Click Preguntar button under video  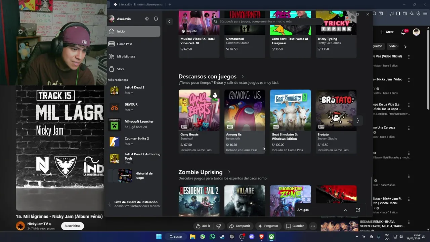click(x=268, y=226)
